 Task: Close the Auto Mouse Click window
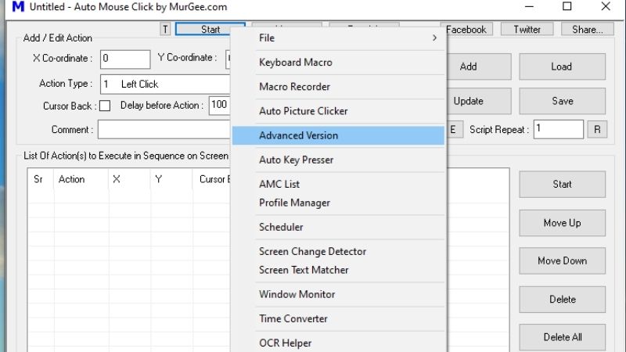click(606, 6)
